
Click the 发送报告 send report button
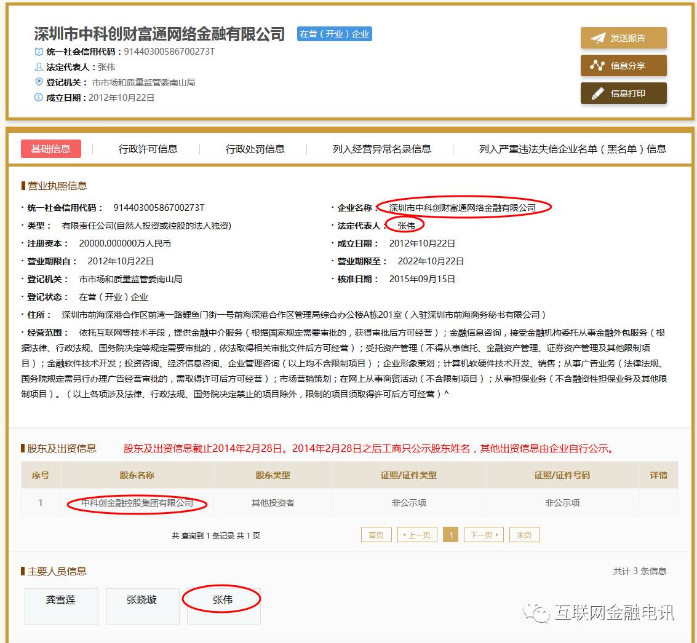pyautogui.click(x=623, y=37)
